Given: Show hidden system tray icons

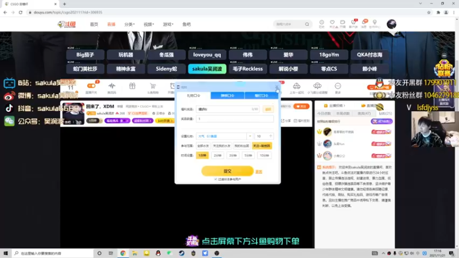Looking at the screenshot, I should [383, 253].
